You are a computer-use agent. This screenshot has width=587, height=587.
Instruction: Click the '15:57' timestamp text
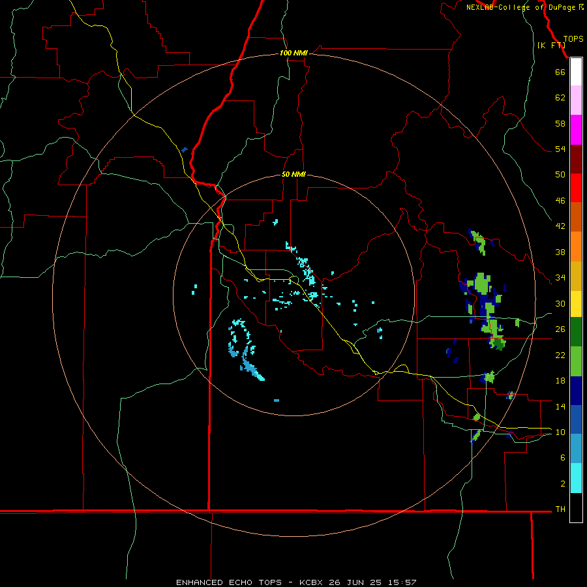402,582
